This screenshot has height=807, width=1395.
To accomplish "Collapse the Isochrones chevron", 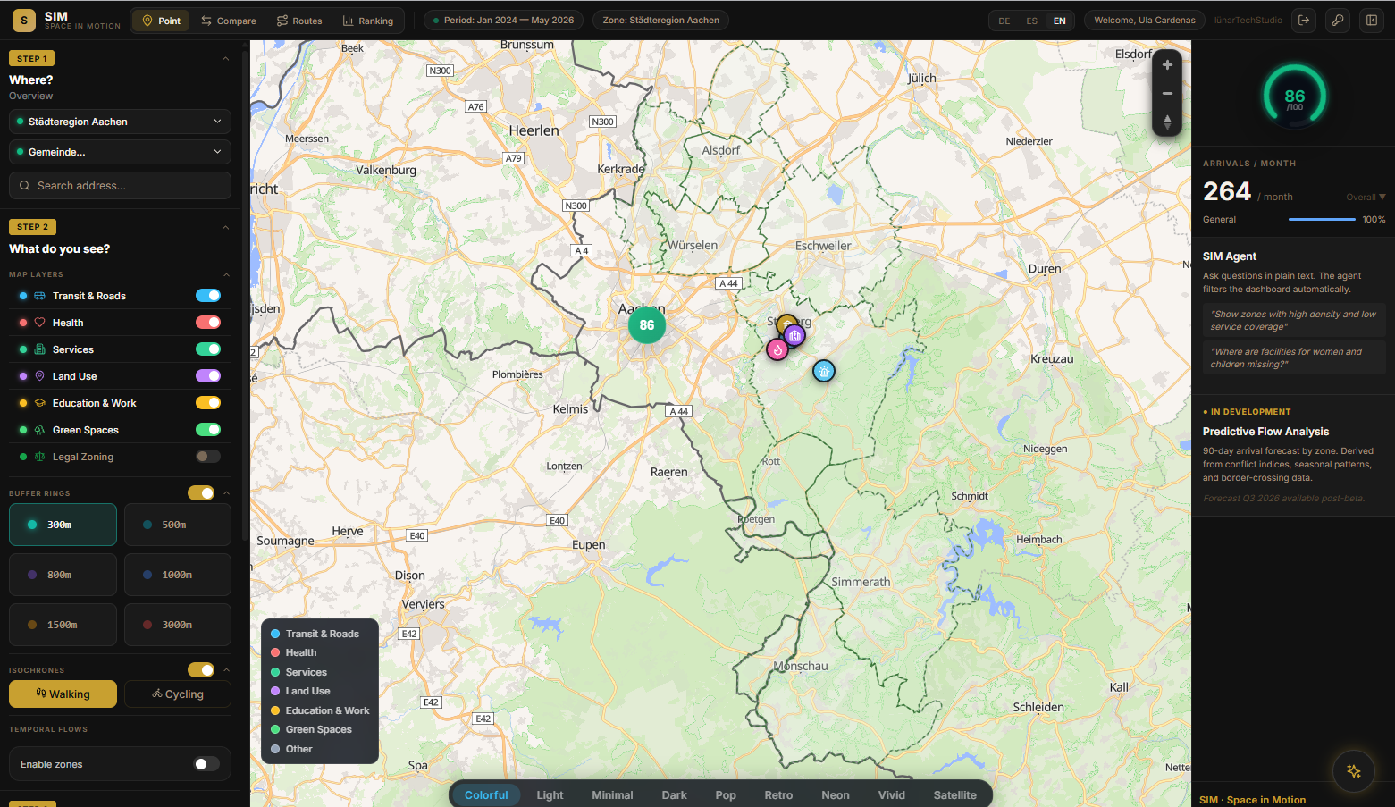I will tap(226, 670).
